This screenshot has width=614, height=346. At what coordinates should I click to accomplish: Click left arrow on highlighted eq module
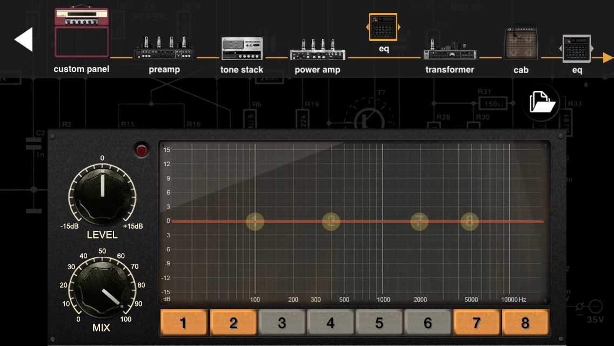[x=368, y=27]
